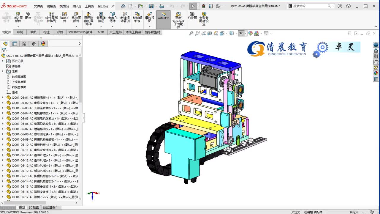Open the Insert Components dropdown arrow

click(x=18, y=26)
